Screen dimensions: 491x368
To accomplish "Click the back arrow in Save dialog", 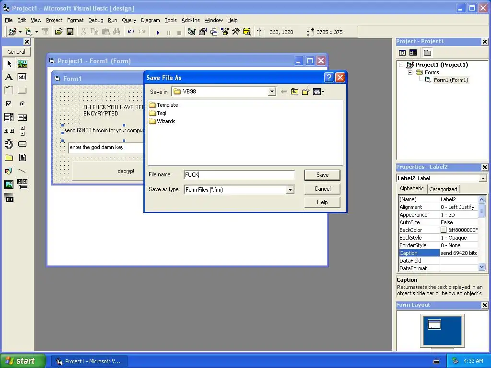I will coord(284,92).
